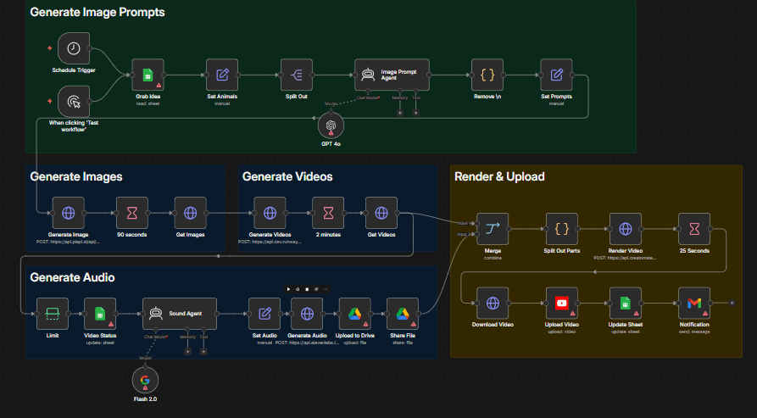Execute Generate Audio node with play button
The width and height of the screenshot is (757, 418).
(288, 289)
